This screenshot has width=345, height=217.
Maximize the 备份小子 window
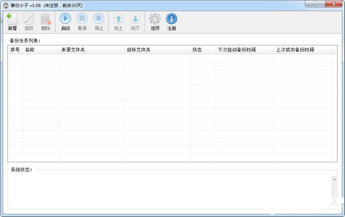[320, 4]
